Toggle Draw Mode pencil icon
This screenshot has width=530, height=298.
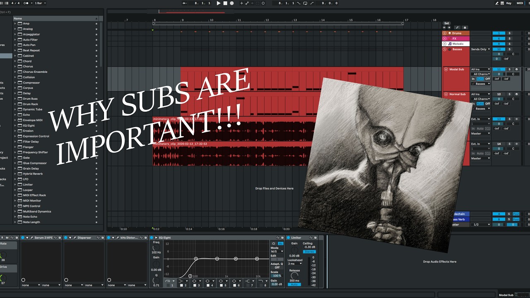click(497, 3)
